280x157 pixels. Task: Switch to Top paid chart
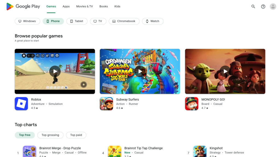coord(76,135)
